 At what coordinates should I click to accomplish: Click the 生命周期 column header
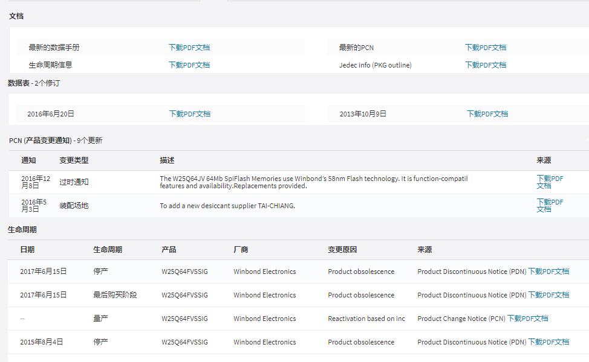(x=108, y=250)
